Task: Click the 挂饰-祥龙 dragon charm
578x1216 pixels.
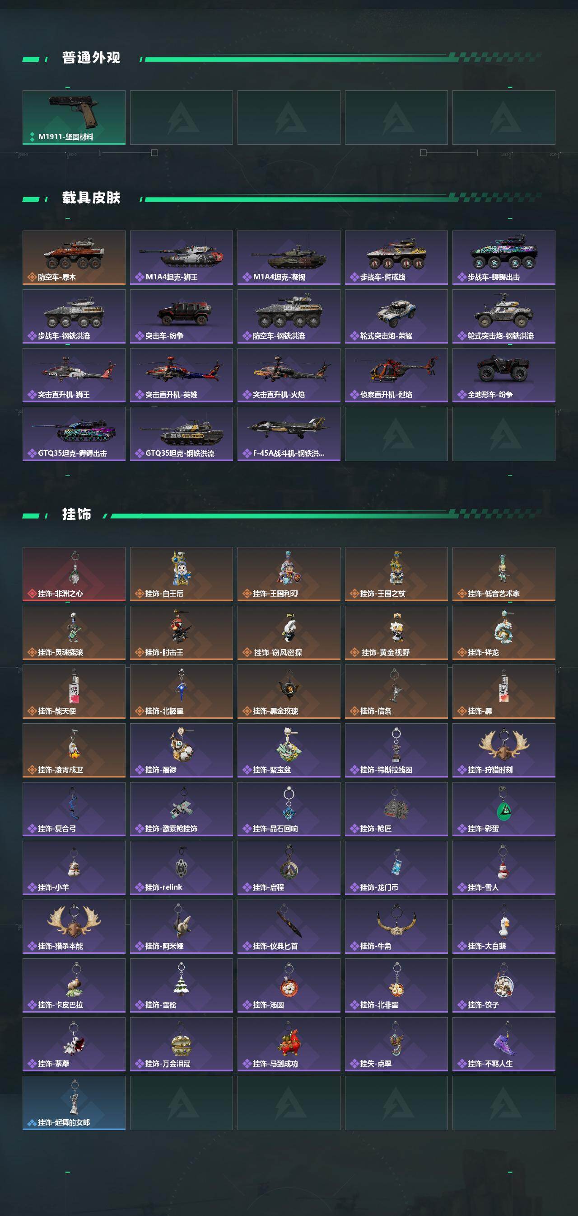Action: pyautogui.click(x=504, y=633)
